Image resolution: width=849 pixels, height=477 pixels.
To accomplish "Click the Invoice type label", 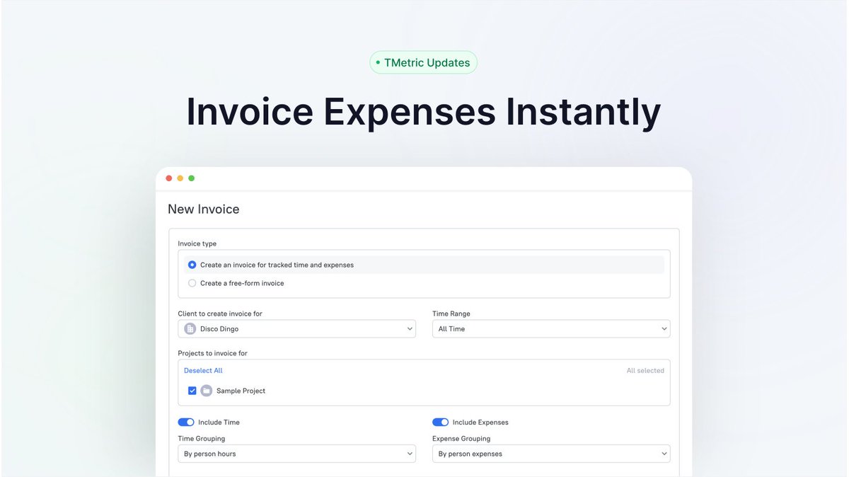I will pos(197,244).
